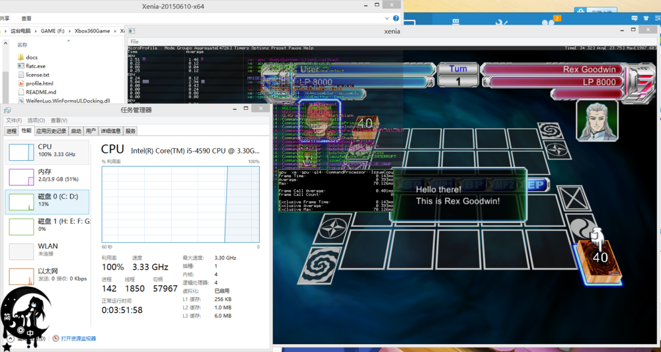
Task: Open the 文件(F) menu in Task Manager
Action: pos(14,120)
